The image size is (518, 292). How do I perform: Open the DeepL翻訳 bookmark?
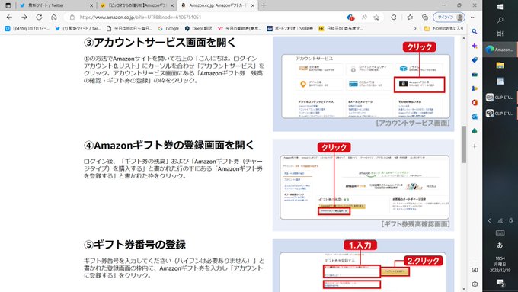point(198,29)
